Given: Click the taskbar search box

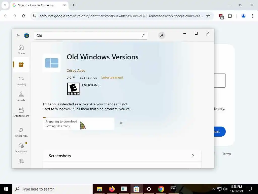Looking at the screenshot, I should tap(52, 189).
